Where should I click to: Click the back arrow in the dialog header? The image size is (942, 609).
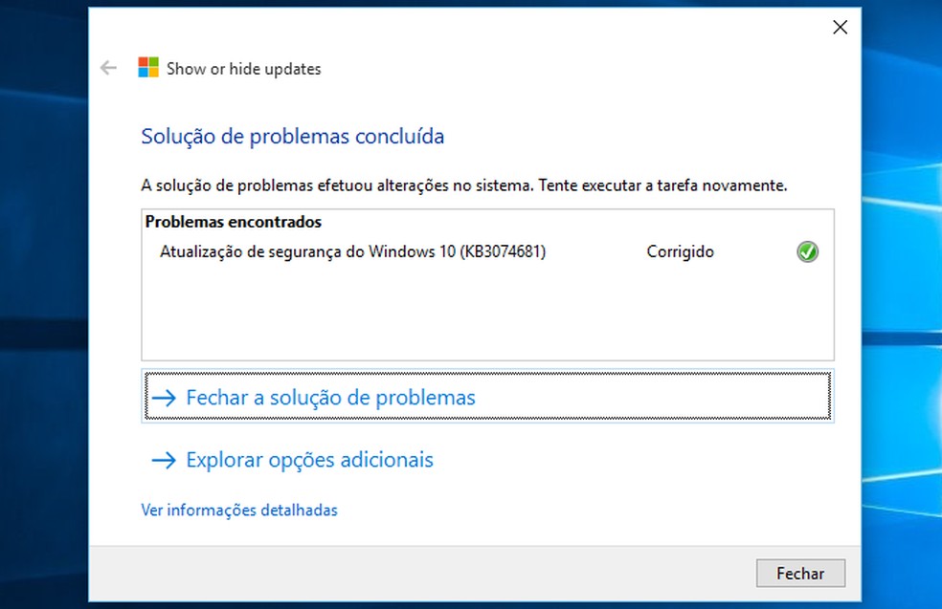(x=108, y=68)
